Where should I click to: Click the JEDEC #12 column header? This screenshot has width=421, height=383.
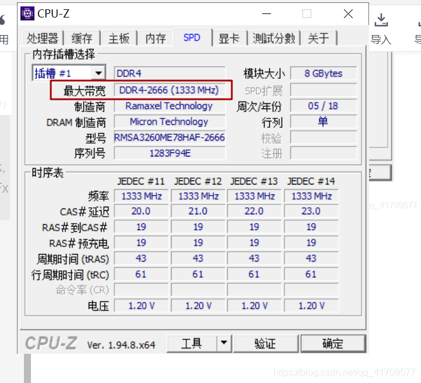[198, 181]
